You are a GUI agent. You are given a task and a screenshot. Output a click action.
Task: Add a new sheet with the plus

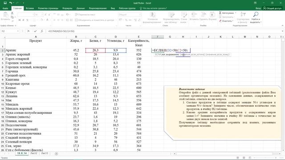pyautogui.click(x=57, y=154)
